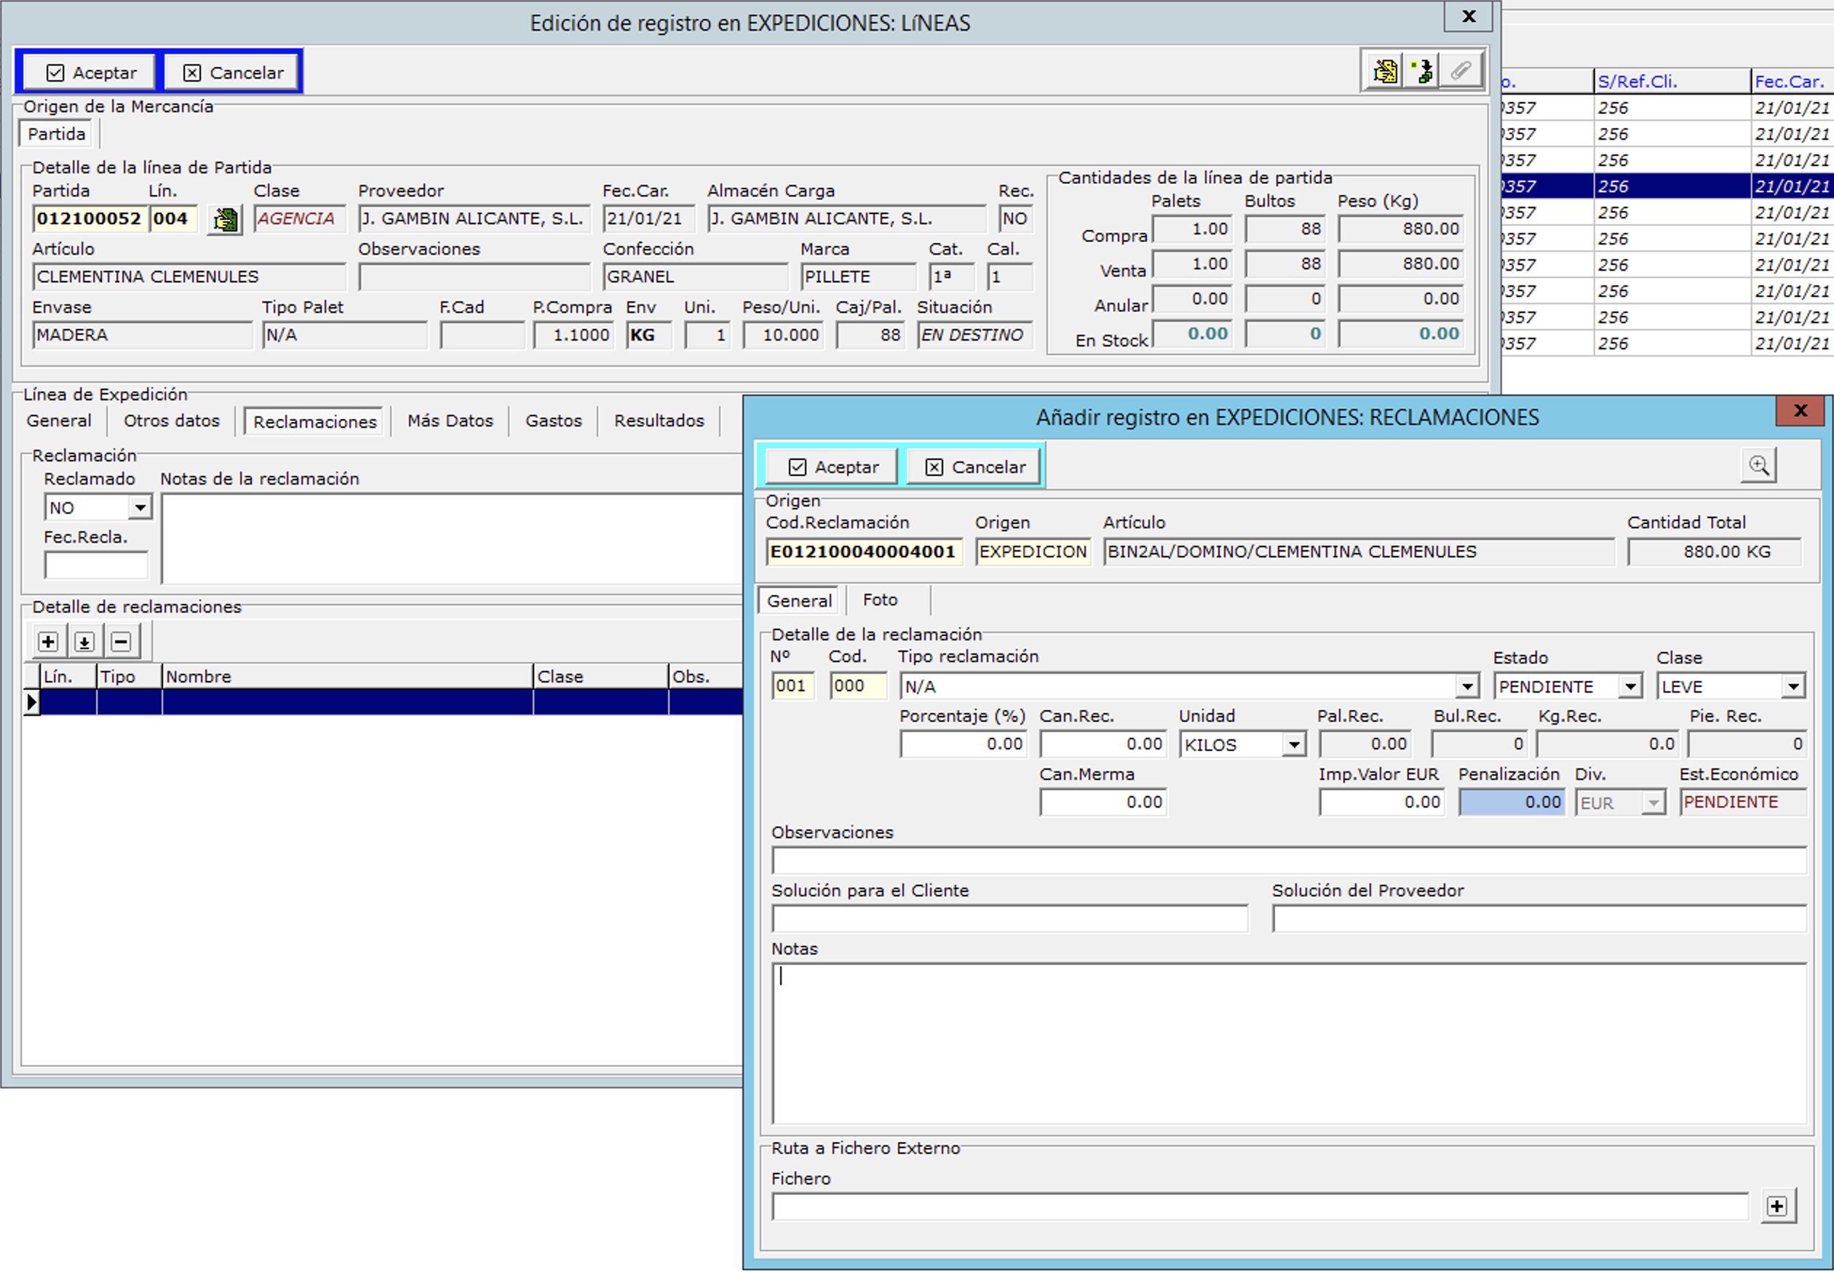
Task: Click the yellow note-writing icon in toolbar
Action: pos(1385,72)
